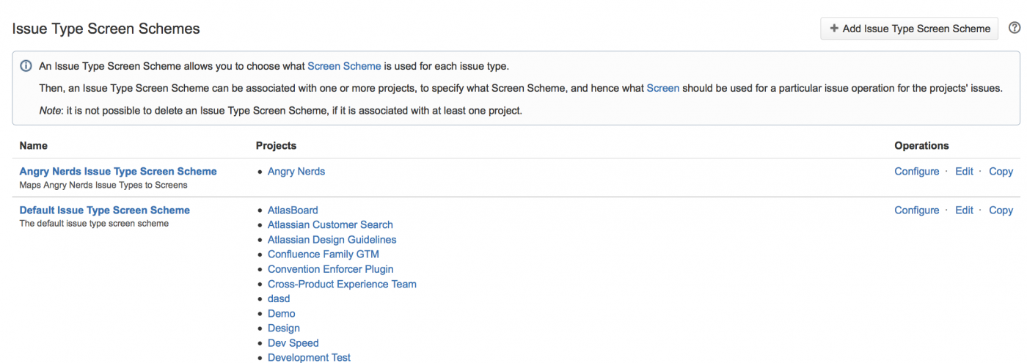Open Atlassian Design Guidelines project

click(332, 240)
